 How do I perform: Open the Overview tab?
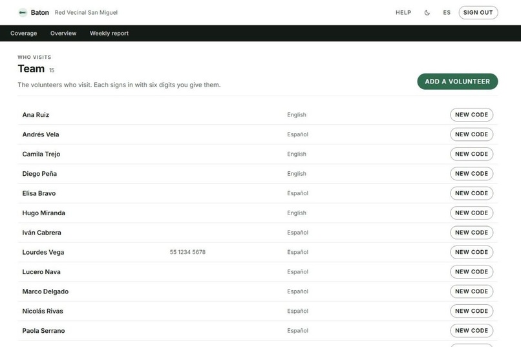coord(63,33)
